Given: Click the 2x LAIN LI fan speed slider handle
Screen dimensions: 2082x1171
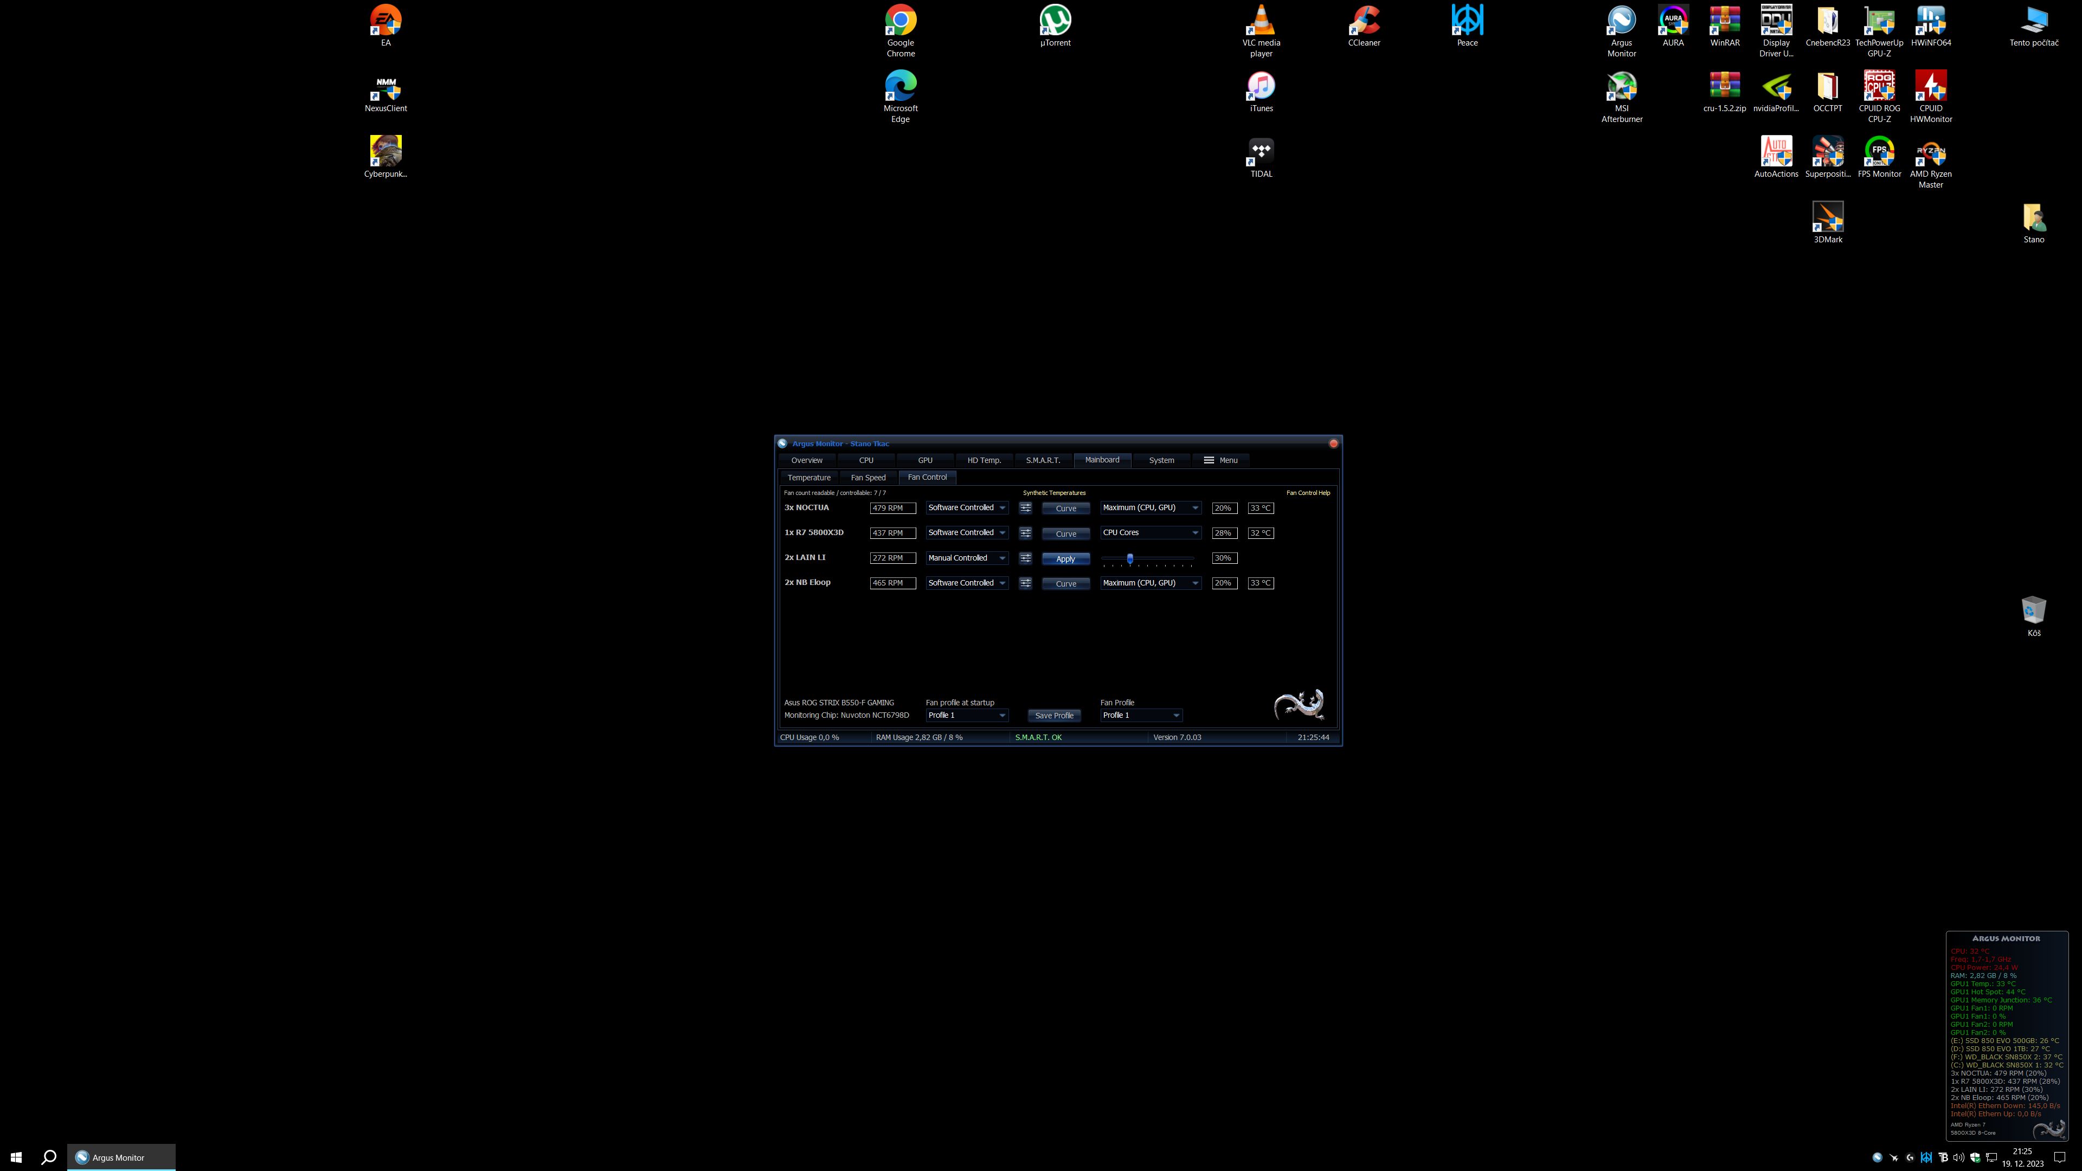Looking at the screenshot, I should click(x=1130, y=558).
